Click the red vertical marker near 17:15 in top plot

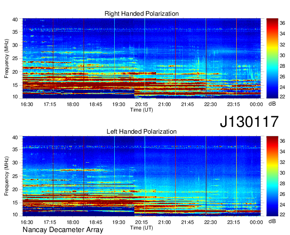point(53,57)
